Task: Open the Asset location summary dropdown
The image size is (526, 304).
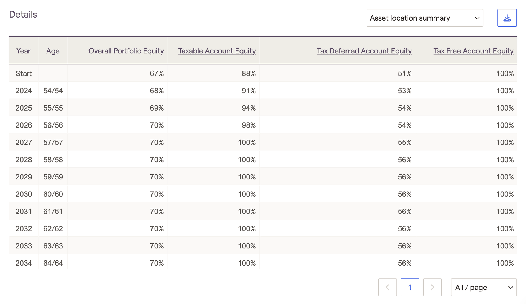Action: click(x=424, y=18)
